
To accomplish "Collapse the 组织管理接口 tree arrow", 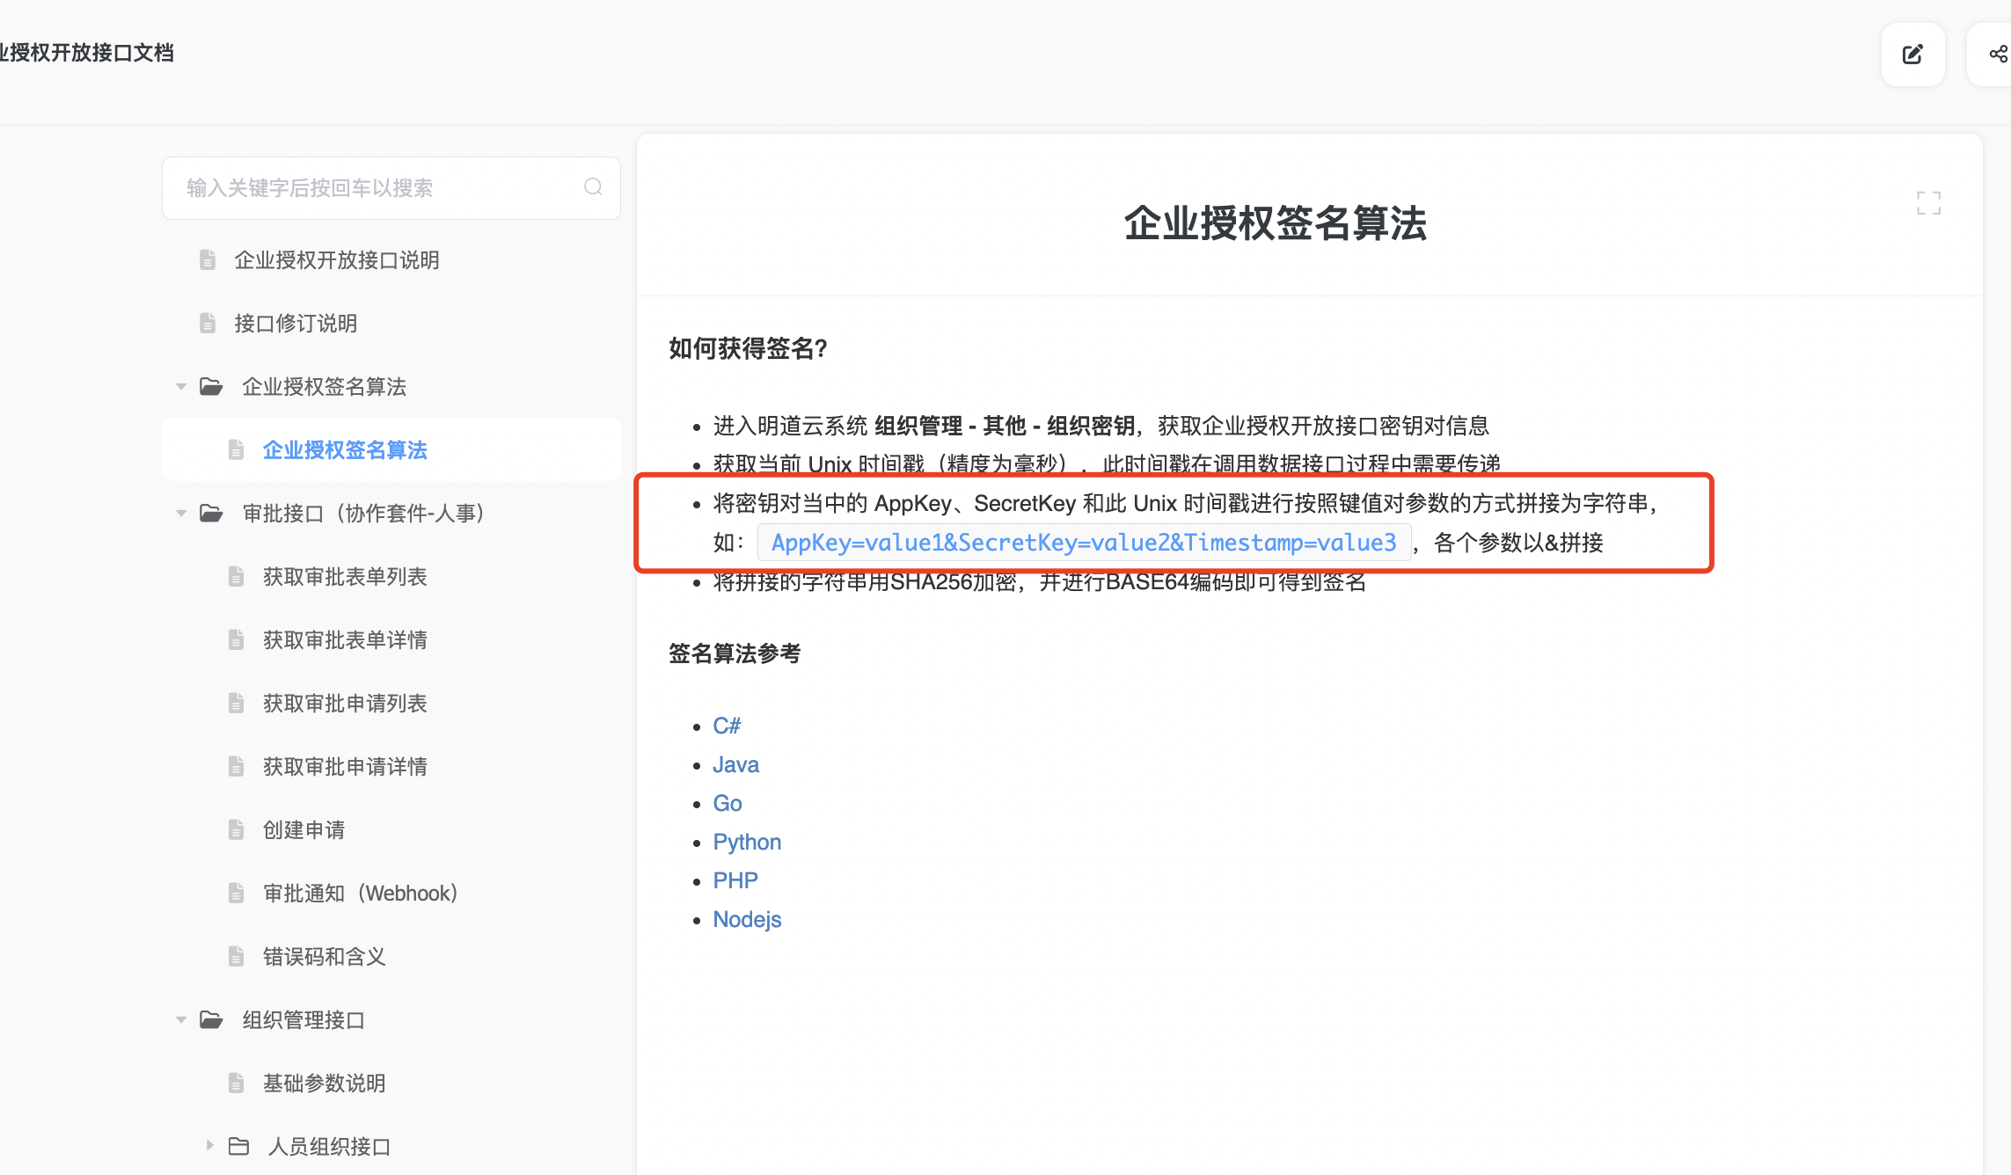I will click(x=181, y=1020).
